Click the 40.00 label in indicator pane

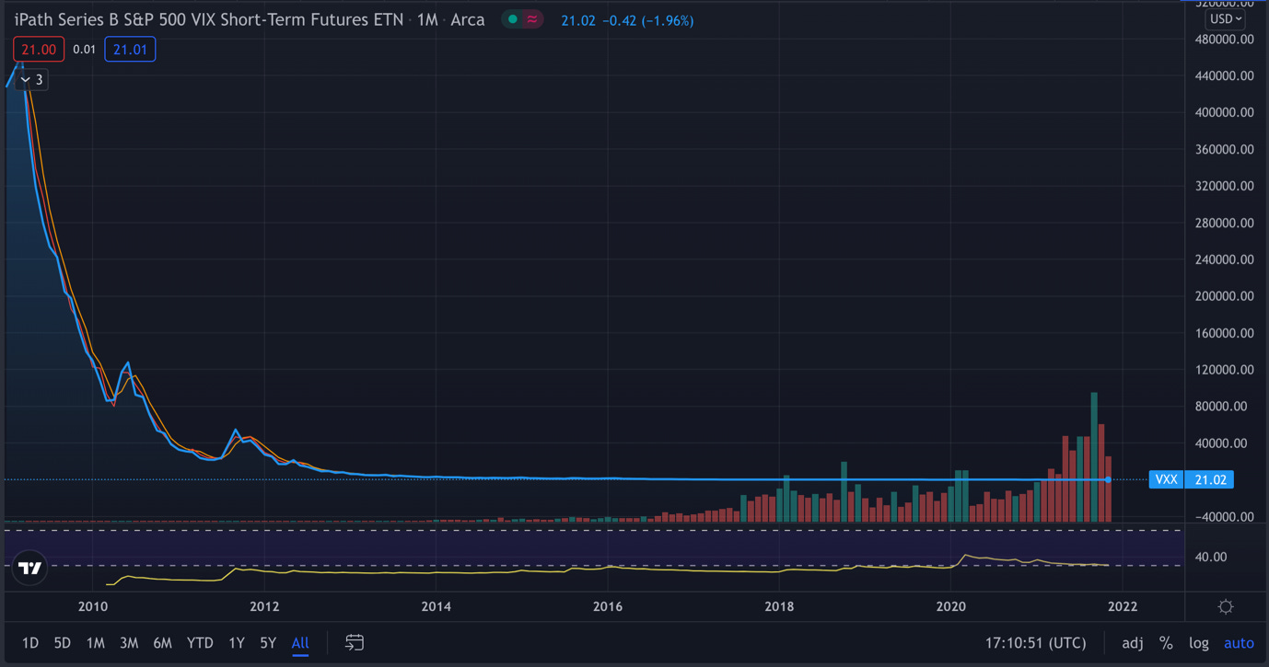pyautogui.click(x=1211, y=557)
